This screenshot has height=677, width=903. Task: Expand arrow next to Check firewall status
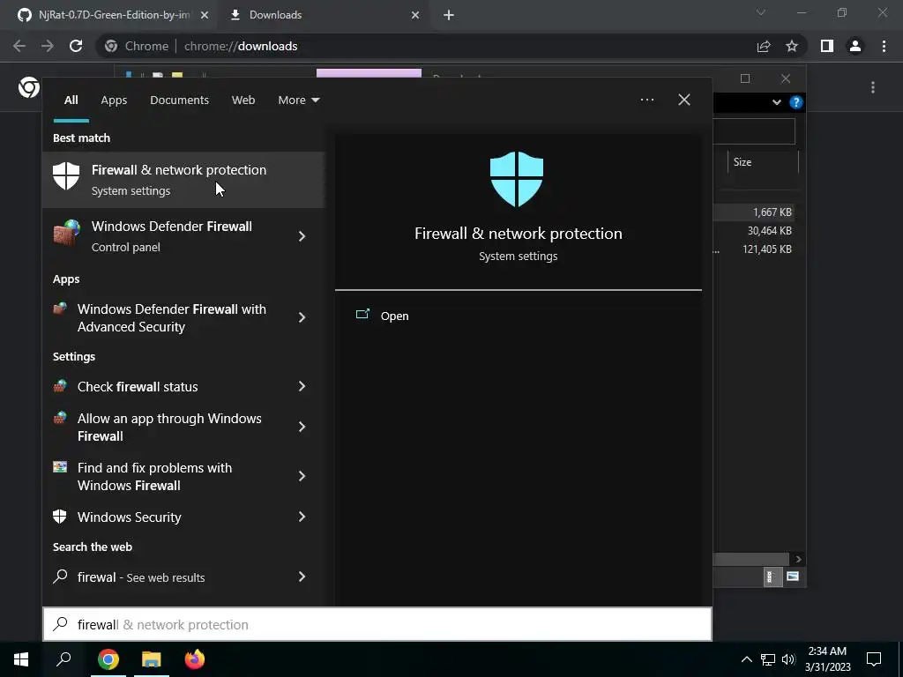click(x=302, y=386)
